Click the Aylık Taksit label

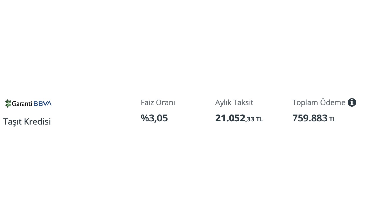234,103
